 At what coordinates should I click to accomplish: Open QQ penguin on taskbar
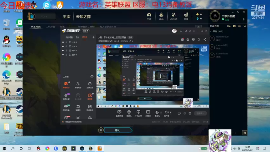(x=38, y=148)
